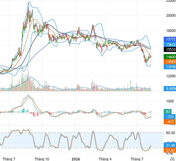Image resolution: width=176 pixels, height=161 pixels.
Task: Select the orange 14585 price label
Action: [170, 62]
